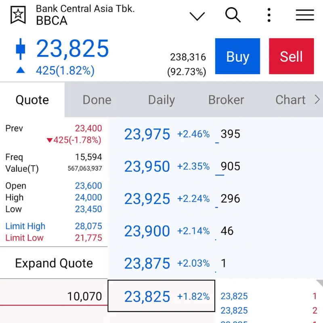Tap the watchlist star bookmark icon
This screenshot has width=323, height=323.
tap(17, 15)
